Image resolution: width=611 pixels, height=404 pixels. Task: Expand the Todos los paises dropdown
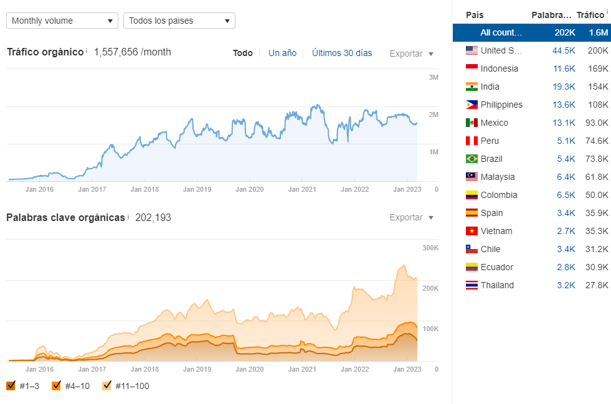(x=179, y=21)
